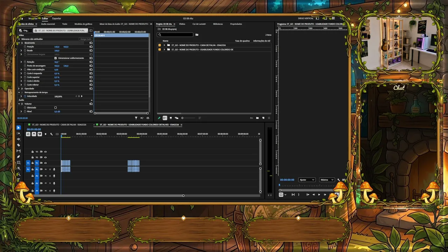Switch to the Exportar tab
Screen dimensions: 448x252
[56, 18]
